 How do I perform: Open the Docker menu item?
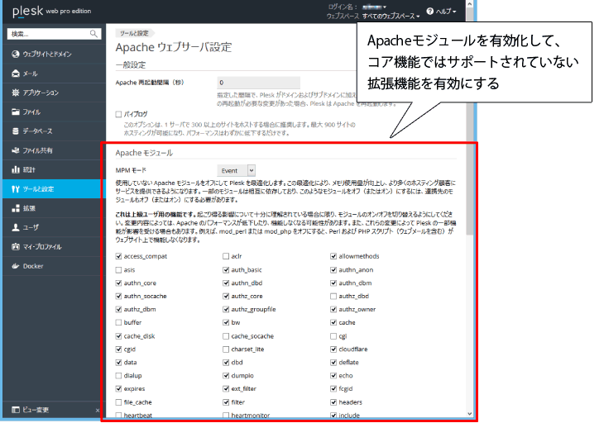54,266
